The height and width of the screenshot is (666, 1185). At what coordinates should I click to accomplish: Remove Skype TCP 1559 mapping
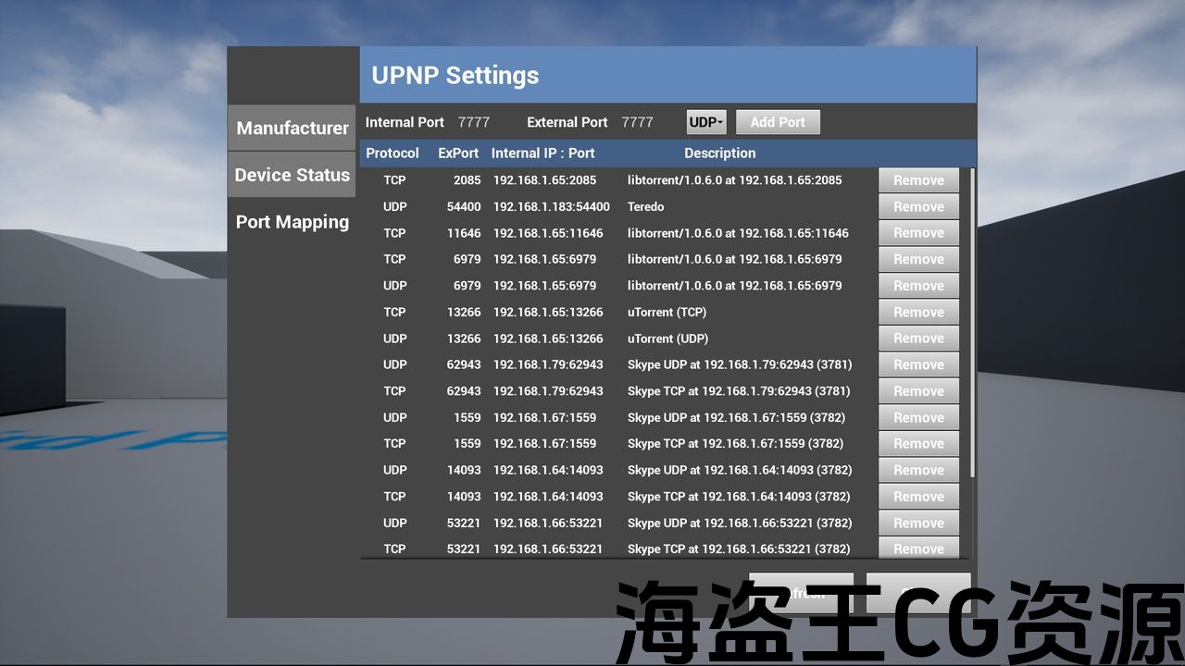918,444
